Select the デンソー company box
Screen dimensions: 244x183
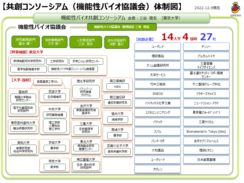(206, 47)
